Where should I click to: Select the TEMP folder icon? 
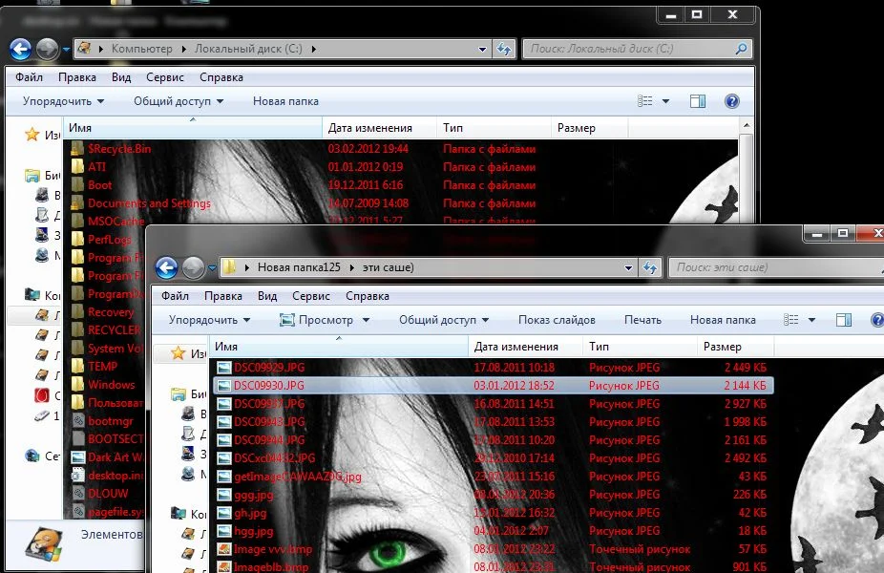[x=77, y=367]
